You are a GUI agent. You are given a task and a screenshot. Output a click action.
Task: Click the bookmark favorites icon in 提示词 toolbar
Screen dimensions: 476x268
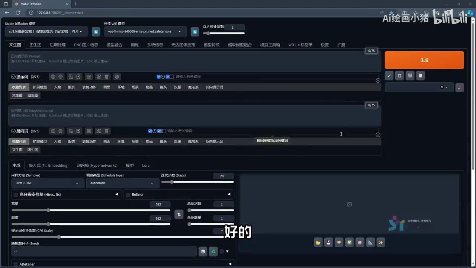78,77
